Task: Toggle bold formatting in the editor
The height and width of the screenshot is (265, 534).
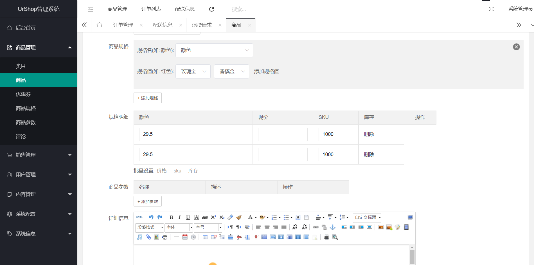Action: (171, 217)
